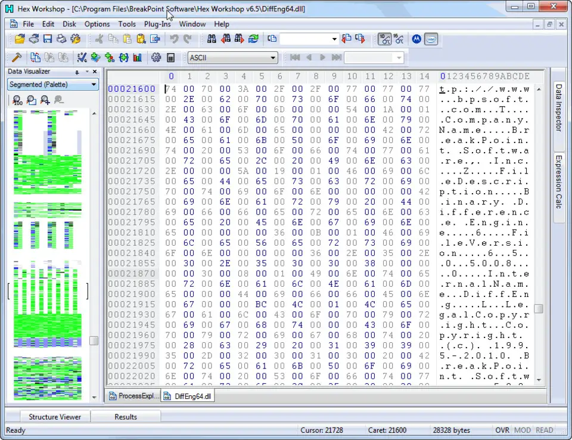Expand the Expression Calc side panel
The height and width of the screenshot is (440, 572).
click(558, 181)
